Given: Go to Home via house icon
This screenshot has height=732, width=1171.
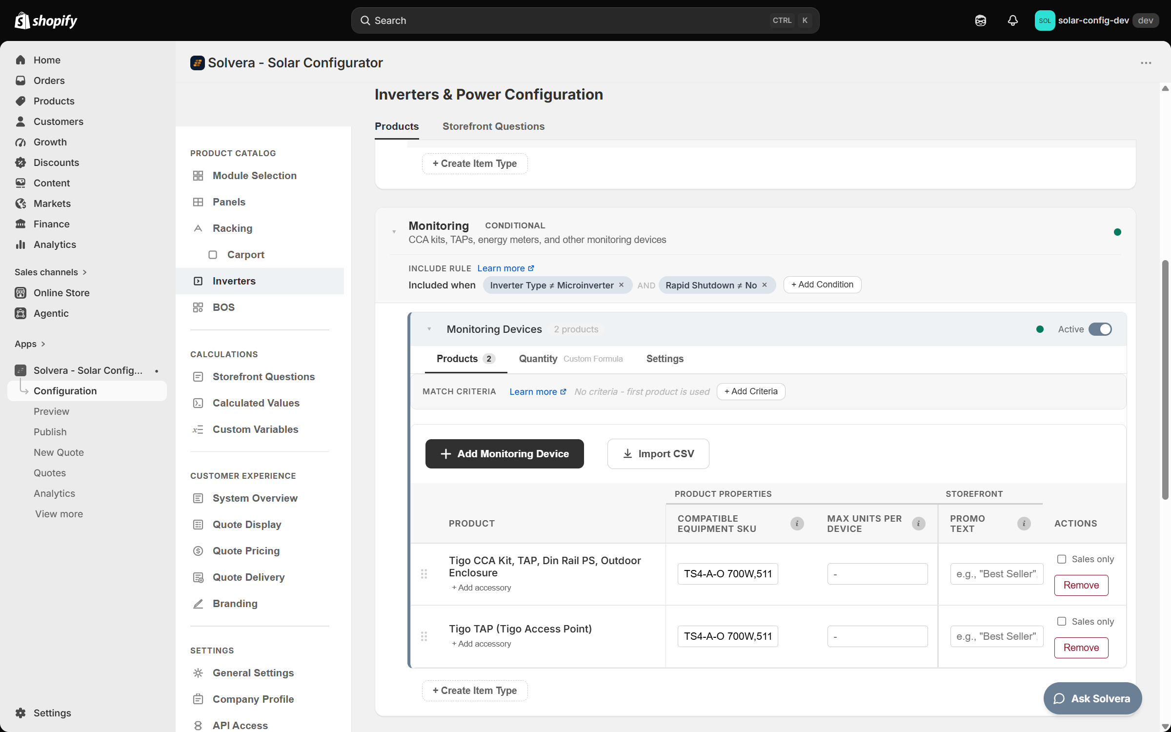Looking at the screenshot, I should click(20, 60).
